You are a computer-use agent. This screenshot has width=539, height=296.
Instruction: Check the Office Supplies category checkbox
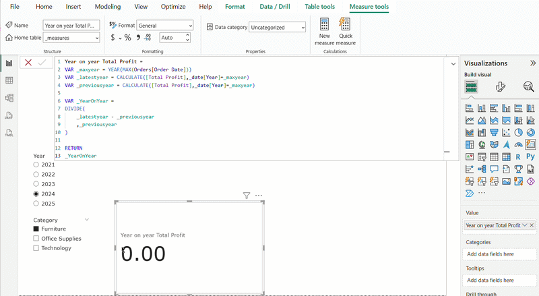click(36, 238)
